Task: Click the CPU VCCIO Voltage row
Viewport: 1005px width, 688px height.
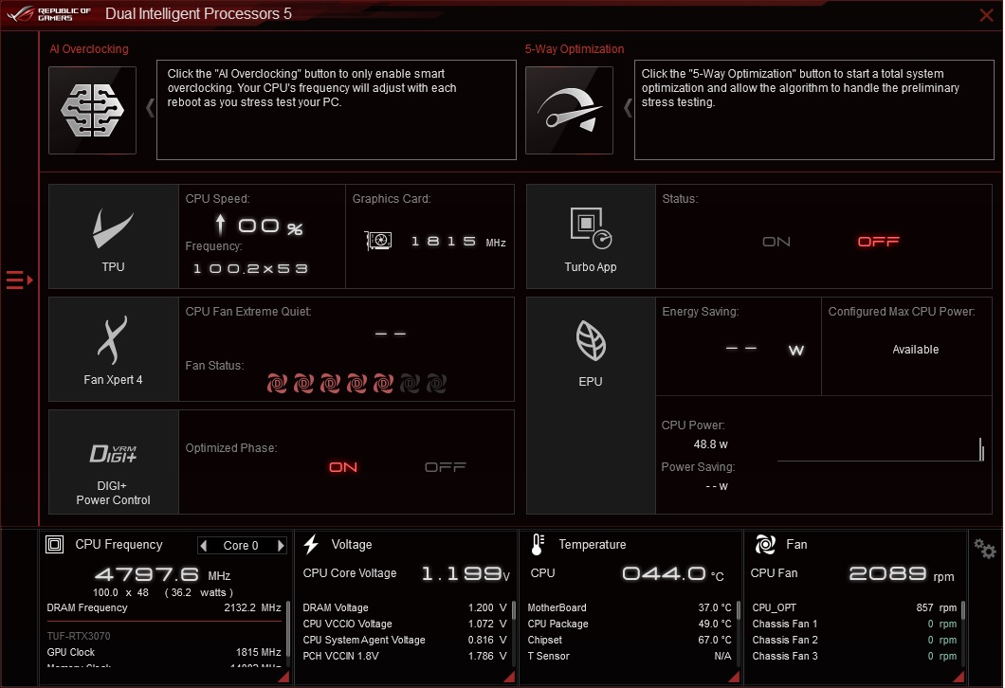Action: [x=405, y=624]
